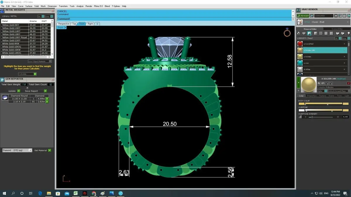Click the Update button in Gem Reporter
The height and width of the screenshot is (197, 351).
tap(14, 91)
